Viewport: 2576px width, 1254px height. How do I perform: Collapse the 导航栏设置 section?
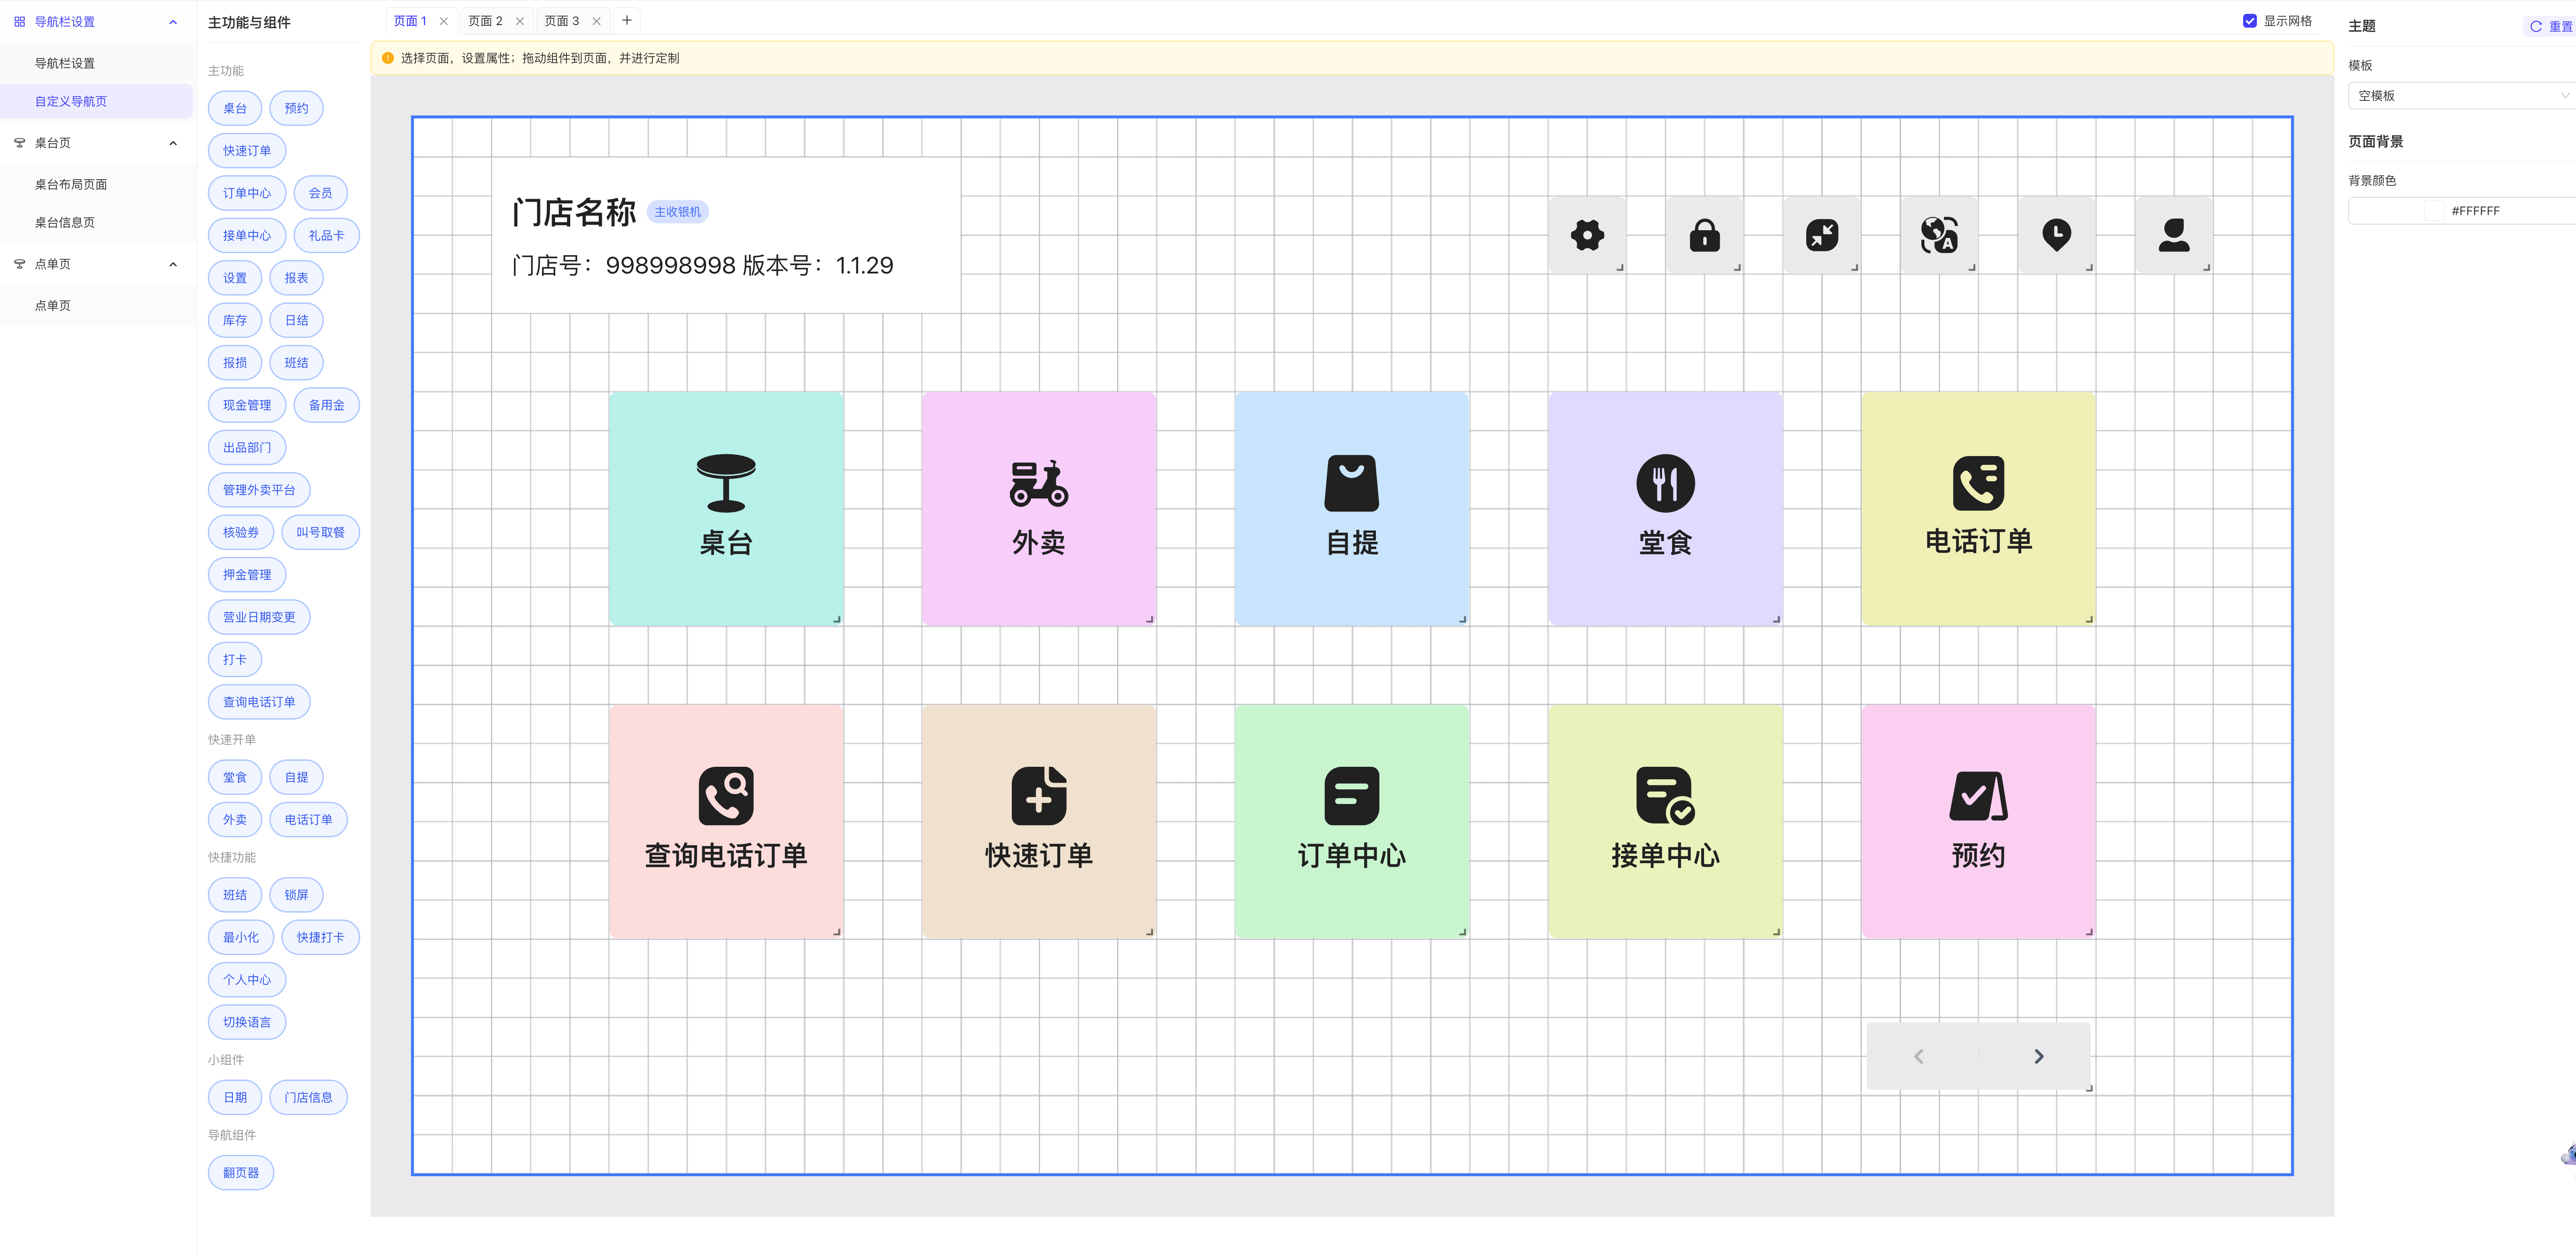click(x=173, y=22)
